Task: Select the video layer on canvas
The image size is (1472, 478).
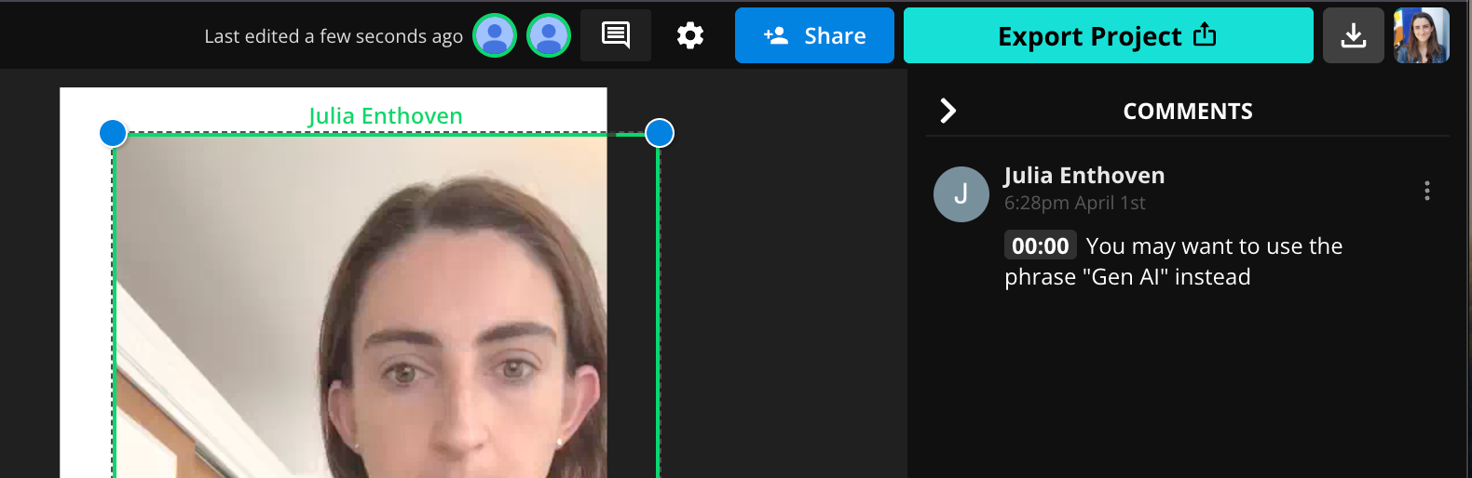Action: (x=373, y=325)
